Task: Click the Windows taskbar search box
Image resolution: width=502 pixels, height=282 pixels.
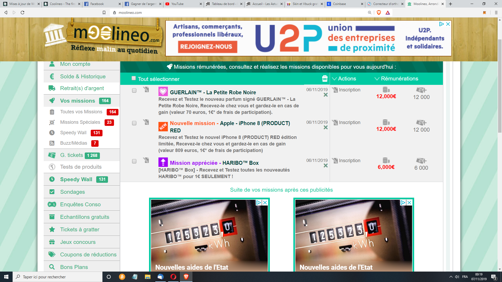Action: pyautogui.click(x=58, y=277)
